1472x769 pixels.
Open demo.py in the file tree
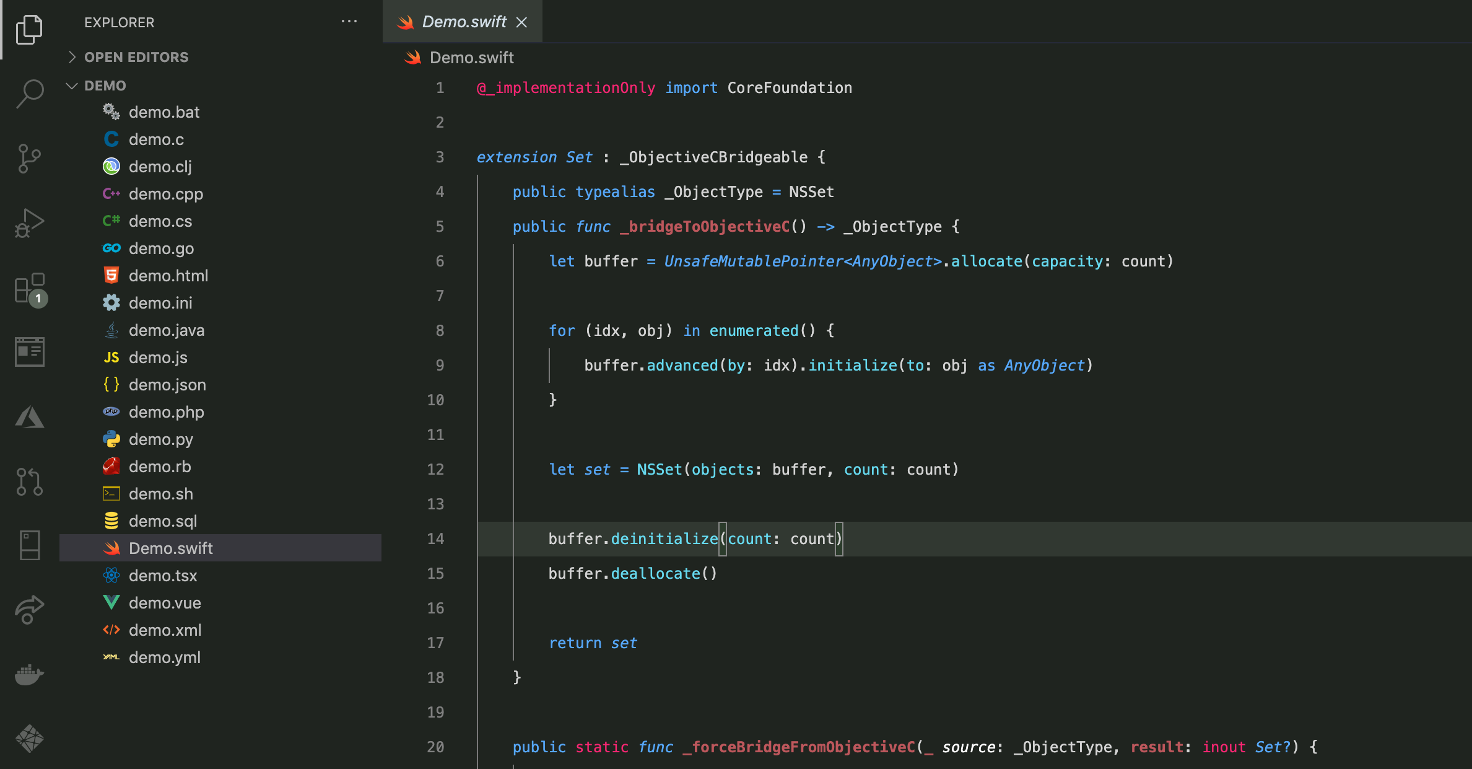tap(160, 439)
